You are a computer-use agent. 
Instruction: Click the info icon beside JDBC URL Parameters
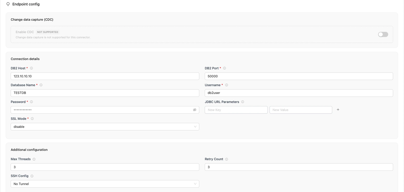[x=243, y=102]
